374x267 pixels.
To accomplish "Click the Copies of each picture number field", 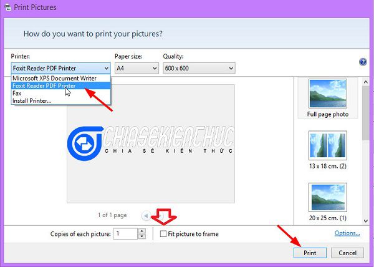I will 125,233.
